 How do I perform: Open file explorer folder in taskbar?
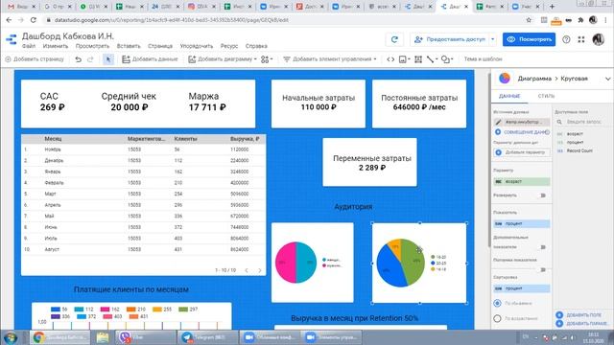click(x=103, y=337)
